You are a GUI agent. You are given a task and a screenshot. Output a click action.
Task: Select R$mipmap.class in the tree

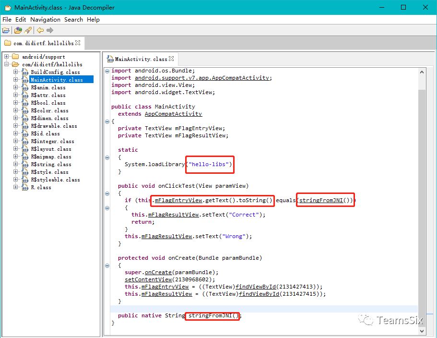point(51,157)
